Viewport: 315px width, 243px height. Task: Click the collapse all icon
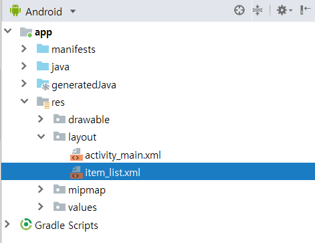click(x=257, y=10)
